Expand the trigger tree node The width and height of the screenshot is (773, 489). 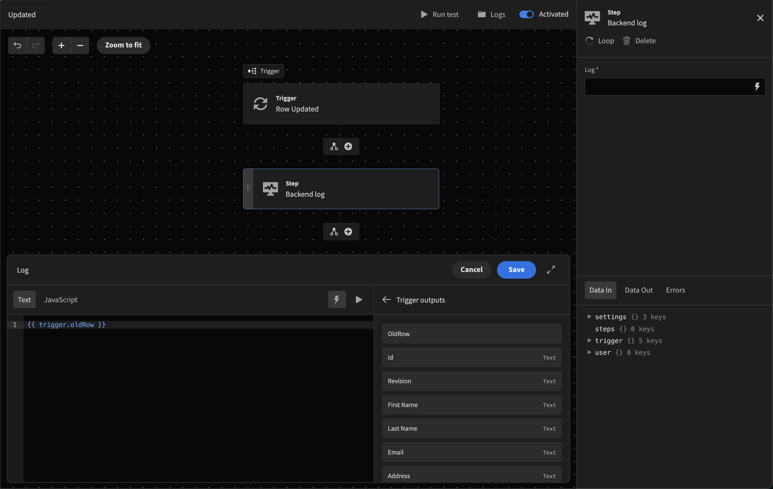click(589, 340)
